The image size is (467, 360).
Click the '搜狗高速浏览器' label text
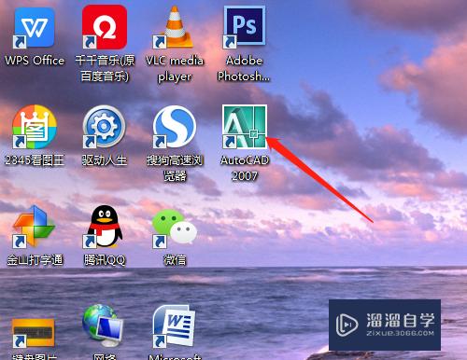tap(175, 168)
